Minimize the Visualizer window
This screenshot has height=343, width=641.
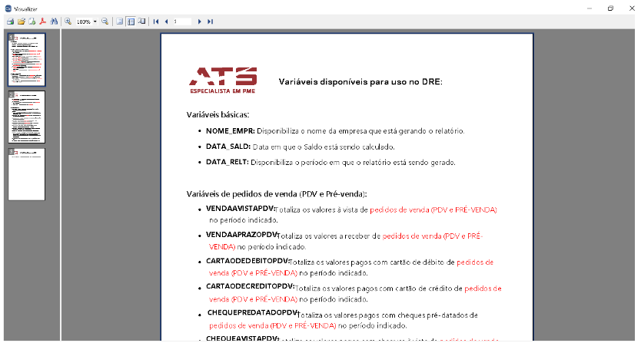589,8
